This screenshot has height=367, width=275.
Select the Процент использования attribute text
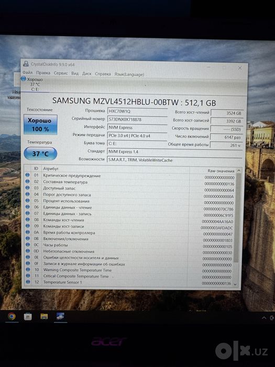[66, 201]
